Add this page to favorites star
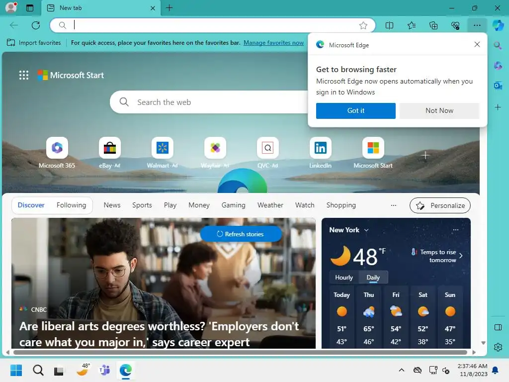This screenshot has width=509, height=382. point(363,25)
